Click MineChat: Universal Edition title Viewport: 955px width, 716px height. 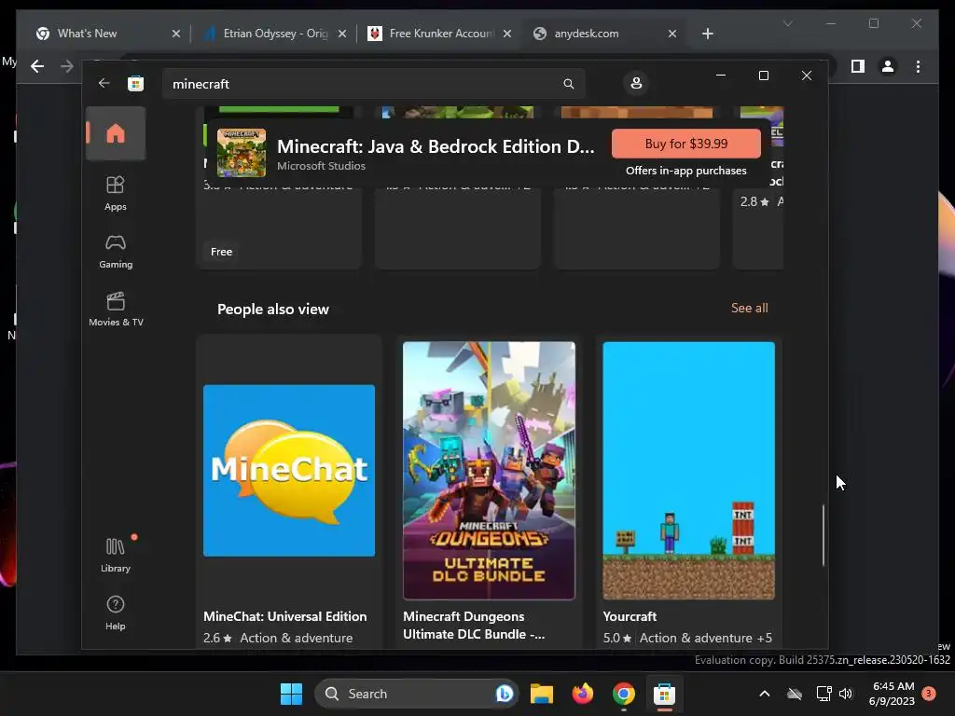tap(284, 616)
